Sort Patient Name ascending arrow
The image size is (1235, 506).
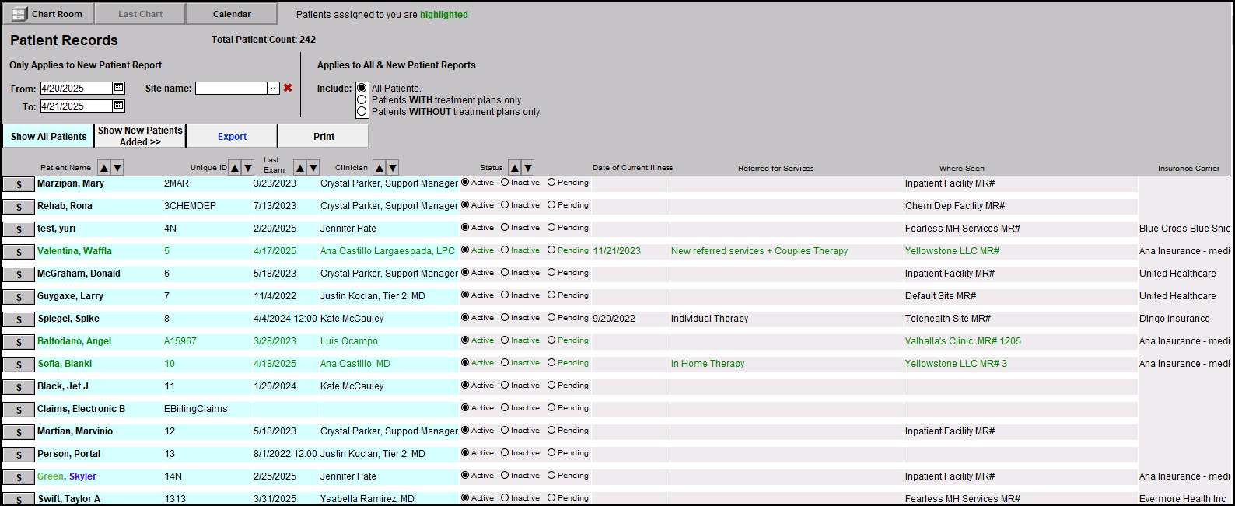click(104, 168)
